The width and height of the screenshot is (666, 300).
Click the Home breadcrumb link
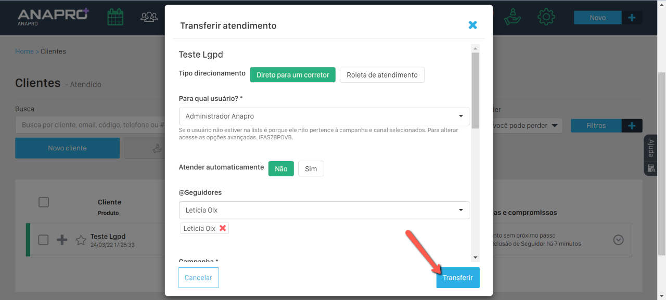pyautogui.click(x=24, y=51)
